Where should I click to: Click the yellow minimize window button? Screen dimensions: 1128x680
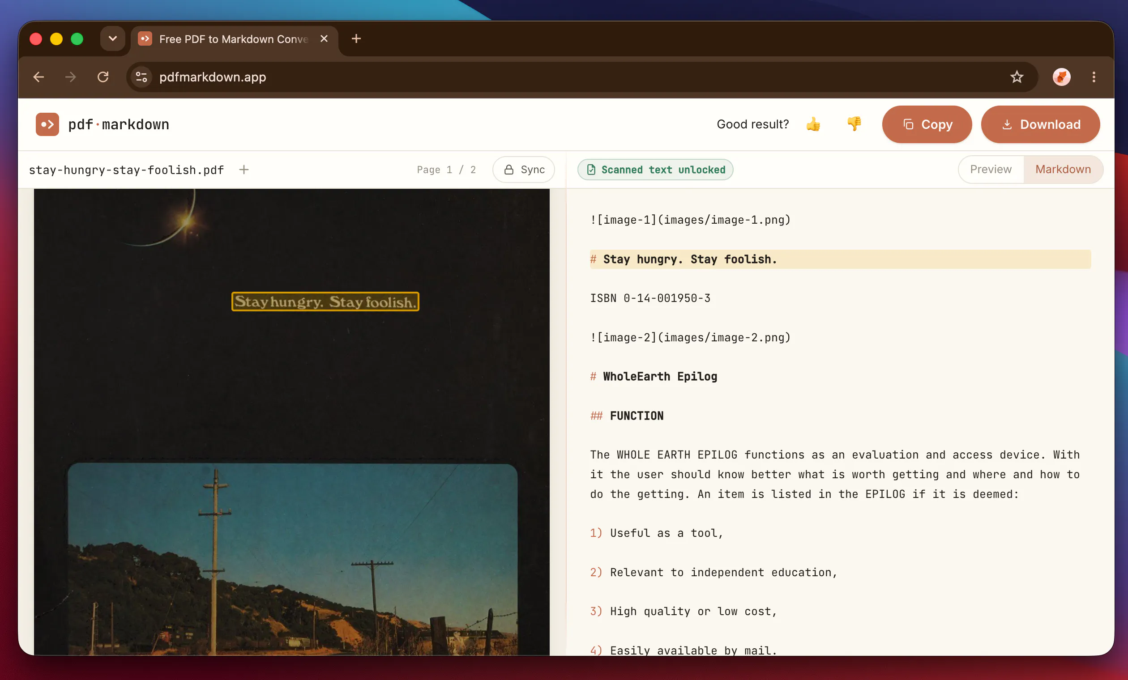(56, 39)
